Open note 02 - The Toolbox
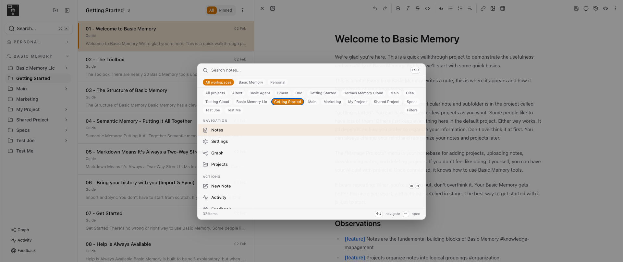 coord(166,67)
